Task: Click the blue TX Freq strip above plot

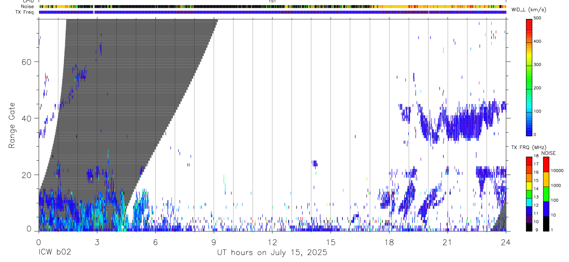Action: tap(272, 12)
